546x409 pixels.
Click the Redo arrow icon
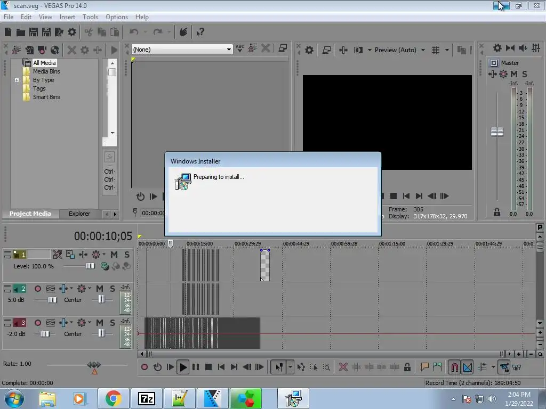[158, 32]
